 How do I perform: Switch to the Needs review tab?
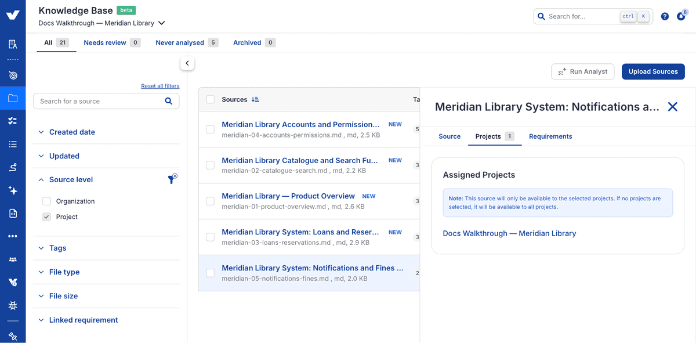pos(112,42)
